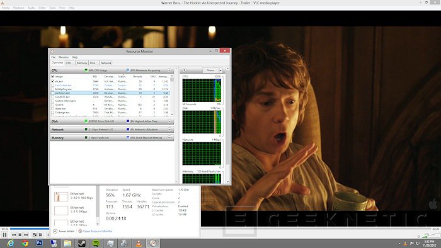Open Spotify from the taskbar
The image size is (441, 248).
(x=96, y=243)
